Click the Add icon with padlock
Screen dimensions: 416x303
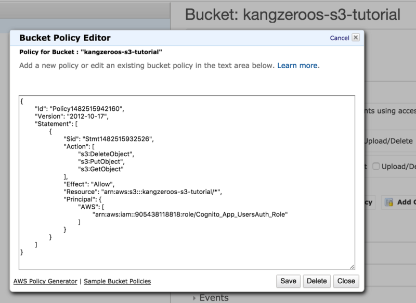coord(389,203)
